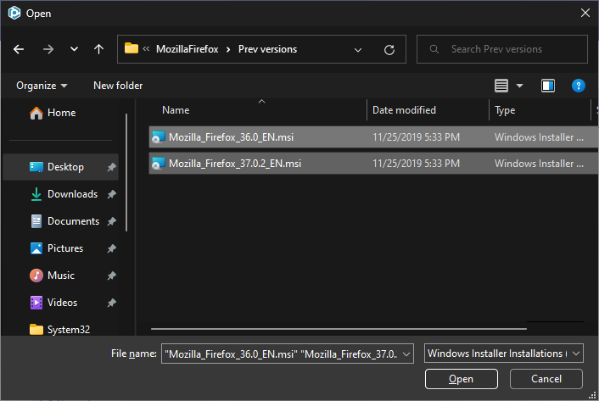Screen dimensions: 599x401
Task: Go back using the left arrow
Action: [x=19, y=49]
